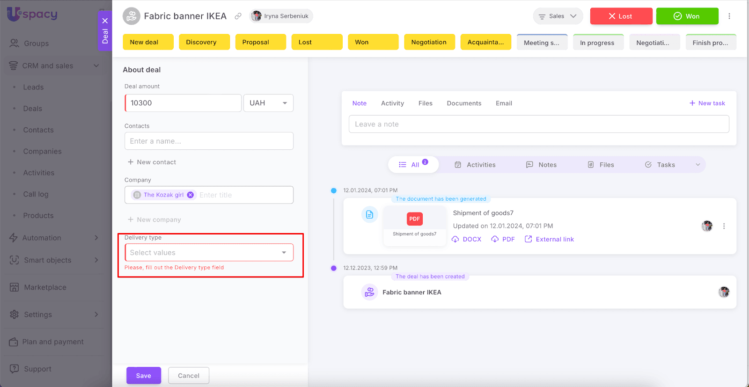Remove The Kozak girl company tag
The image size is (749, 387).
[x=191, y=195]
